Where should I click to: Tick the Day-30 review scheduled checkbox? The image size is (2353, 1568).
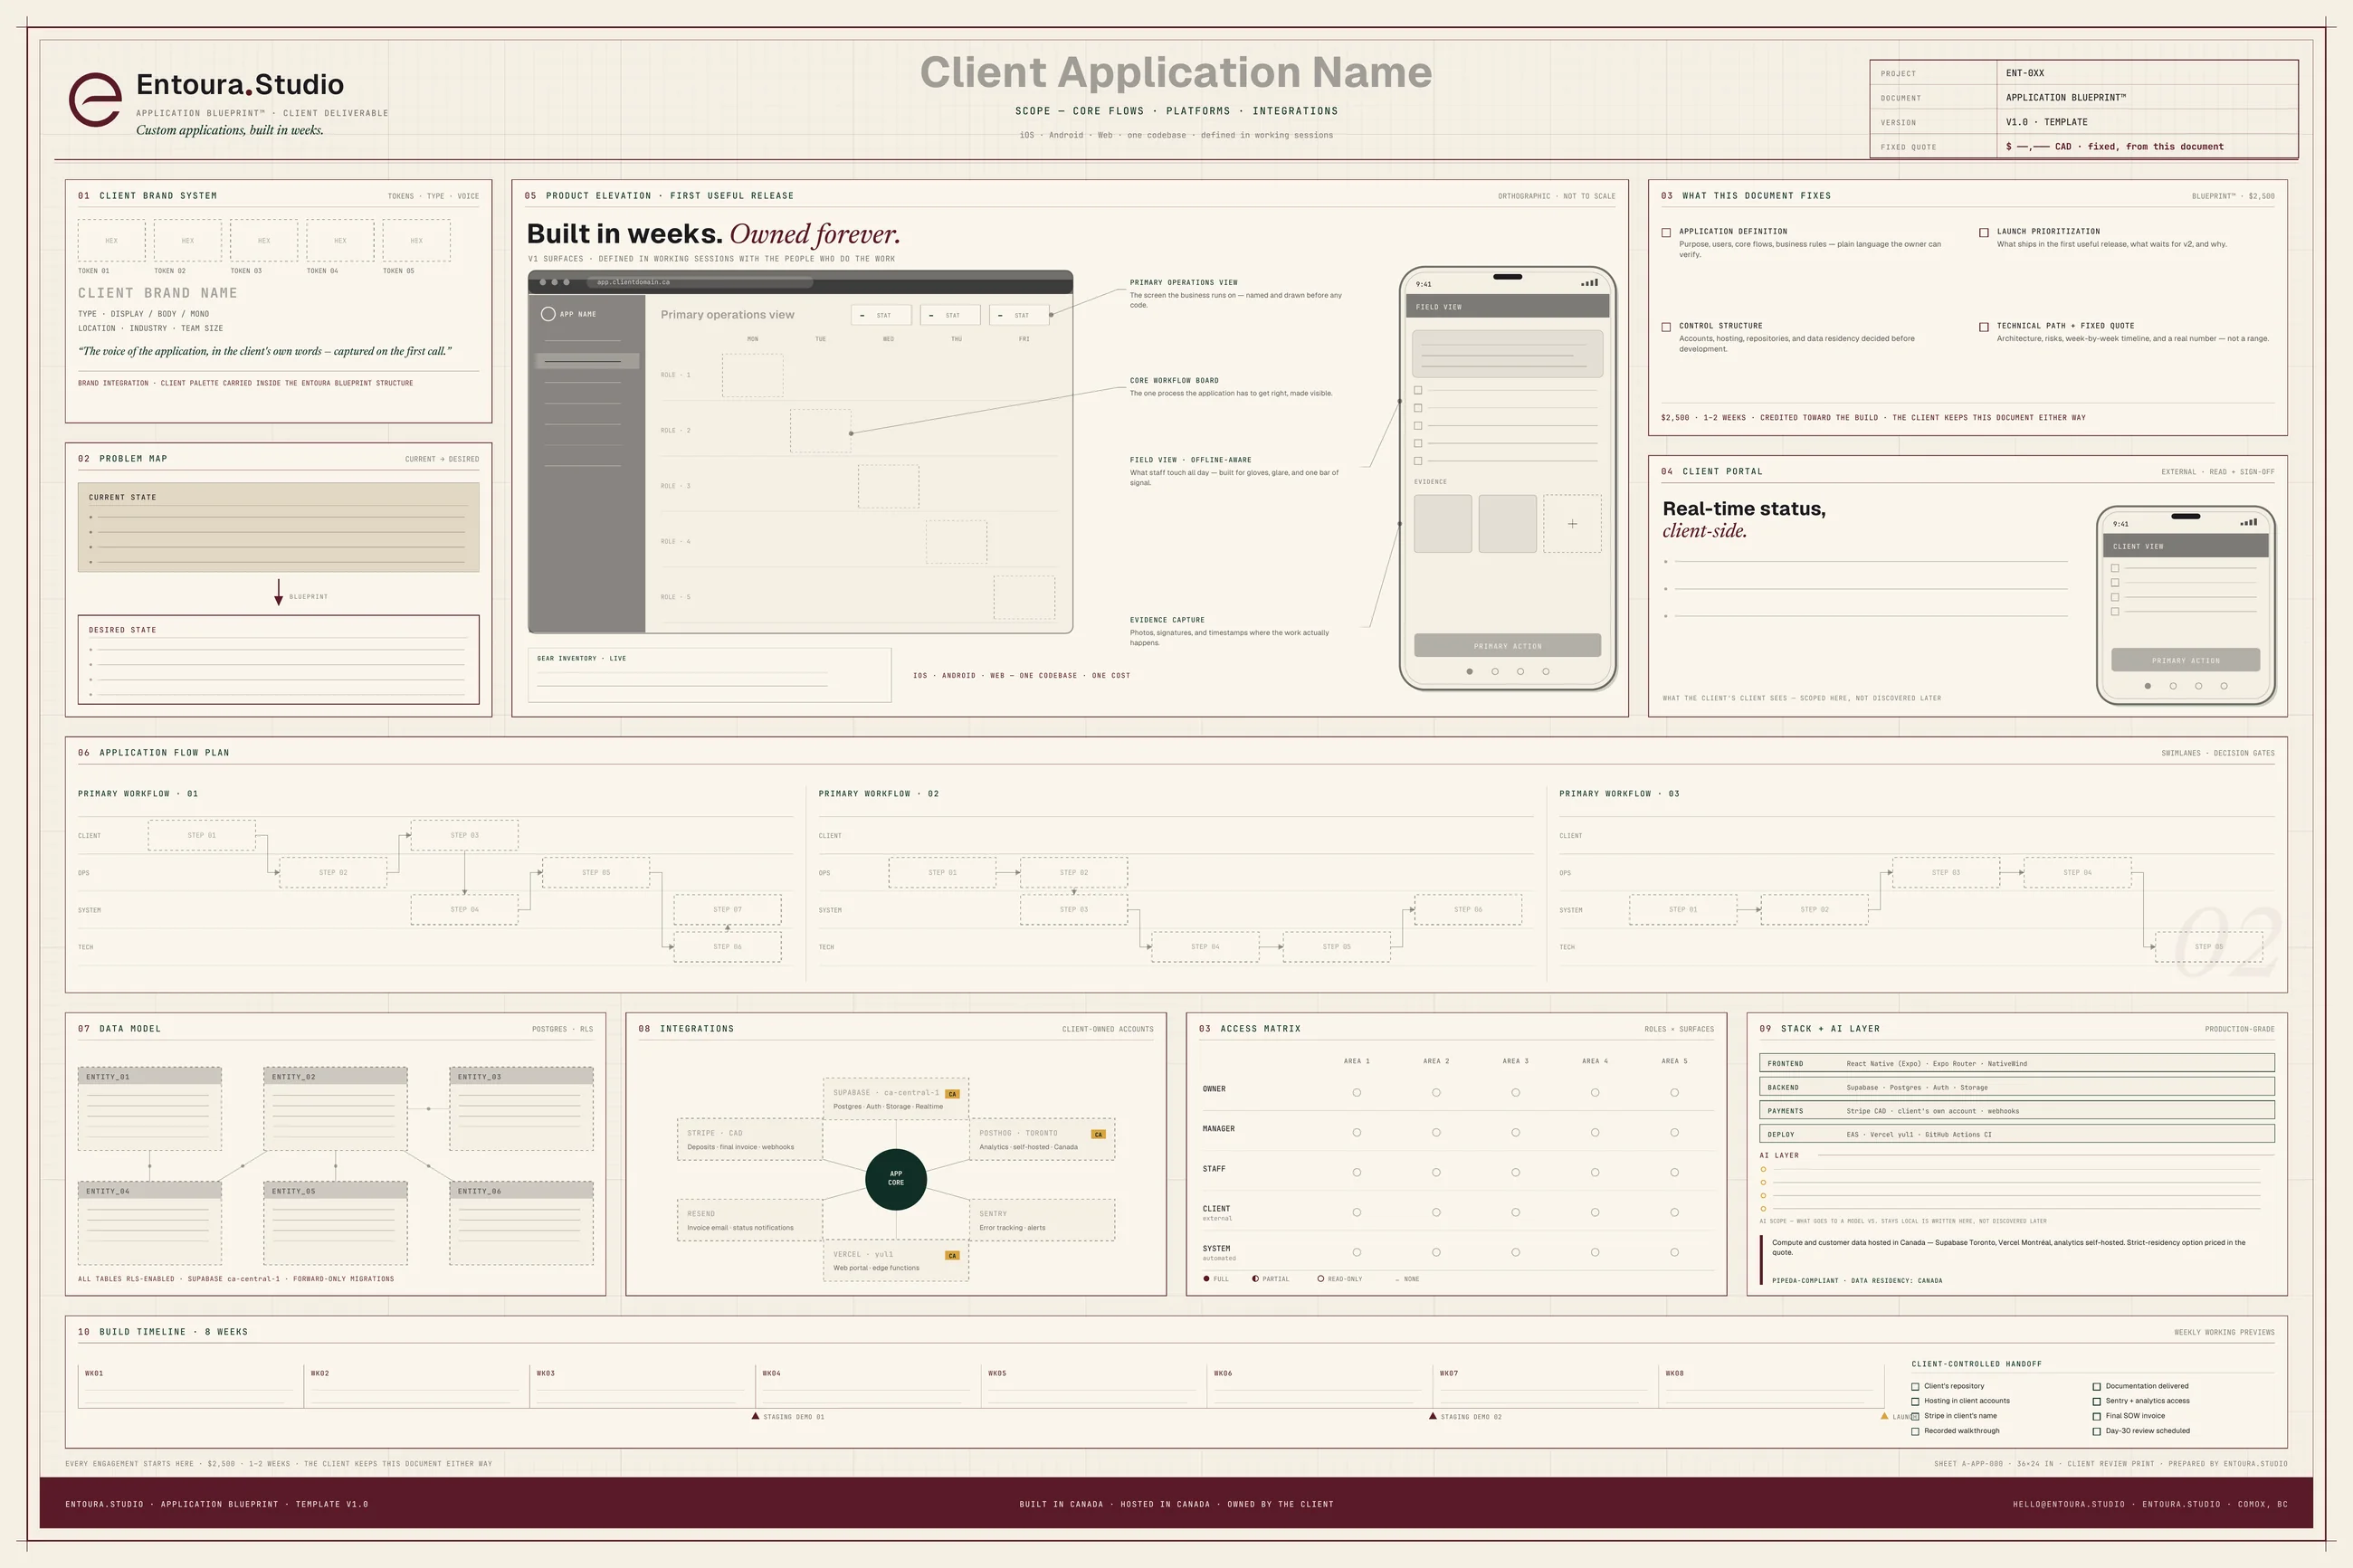click(x=2097, y=1432)
